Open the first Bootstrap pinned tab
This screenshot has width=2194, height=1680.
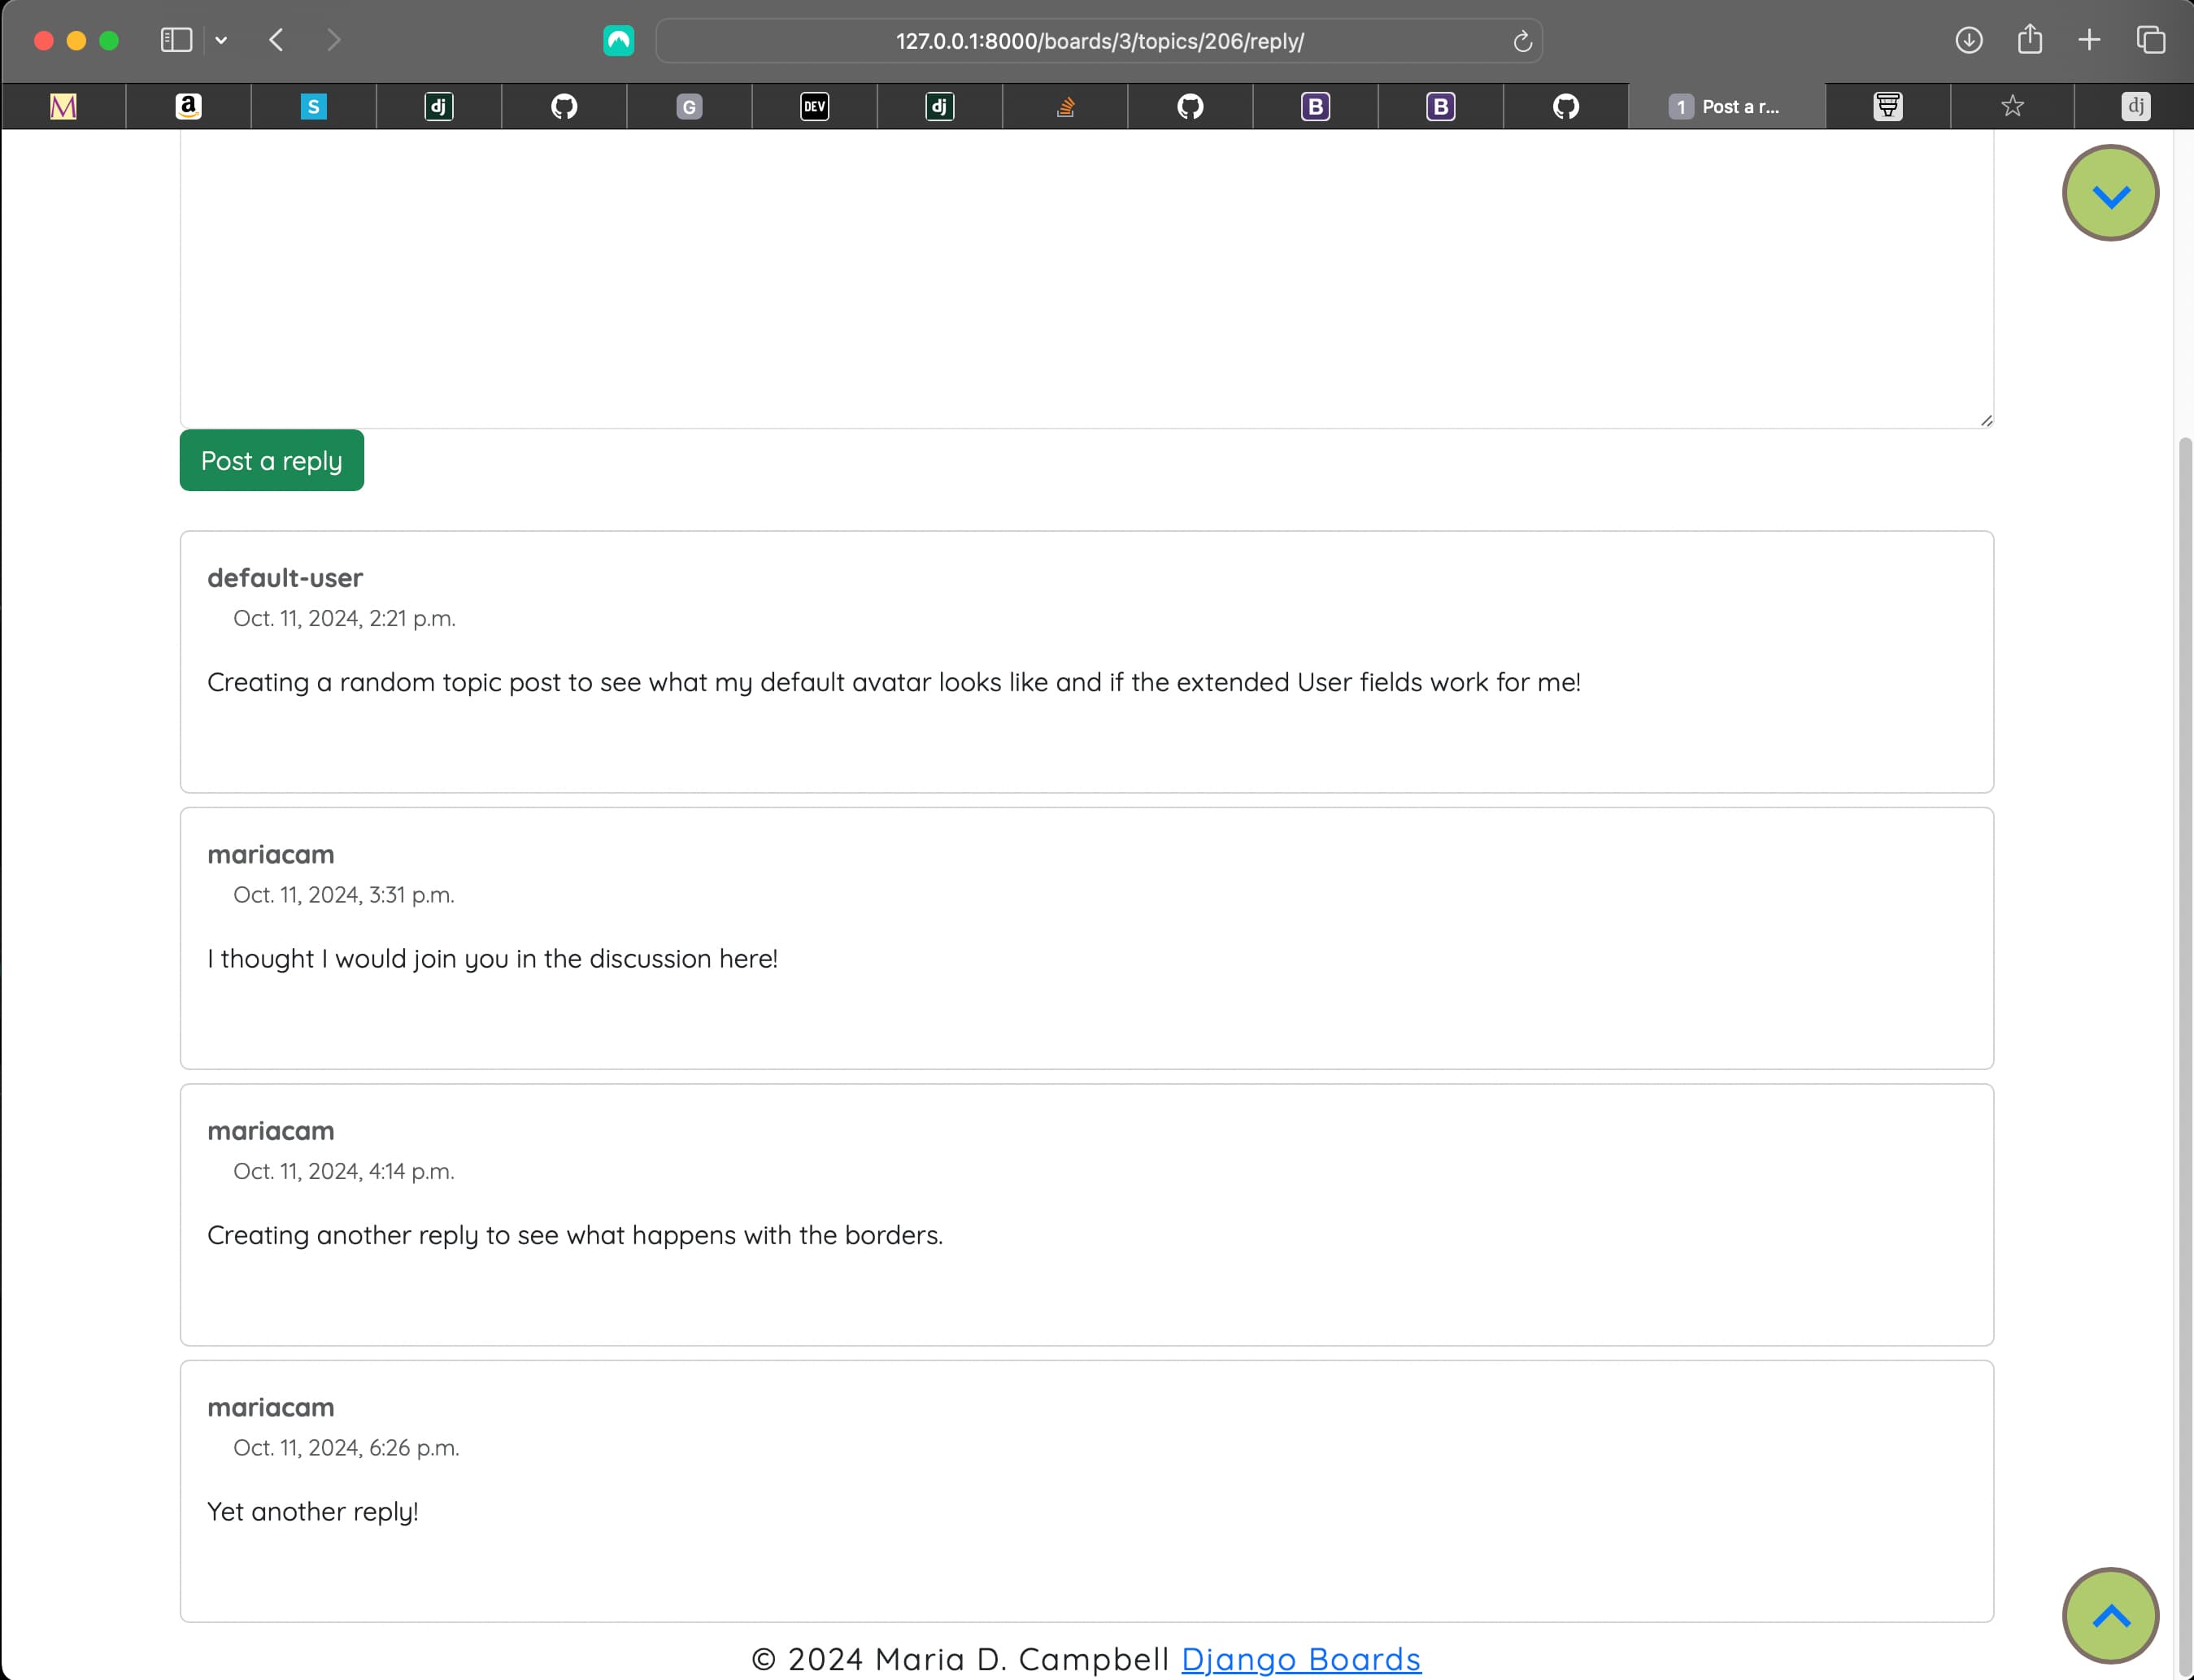1315,106
